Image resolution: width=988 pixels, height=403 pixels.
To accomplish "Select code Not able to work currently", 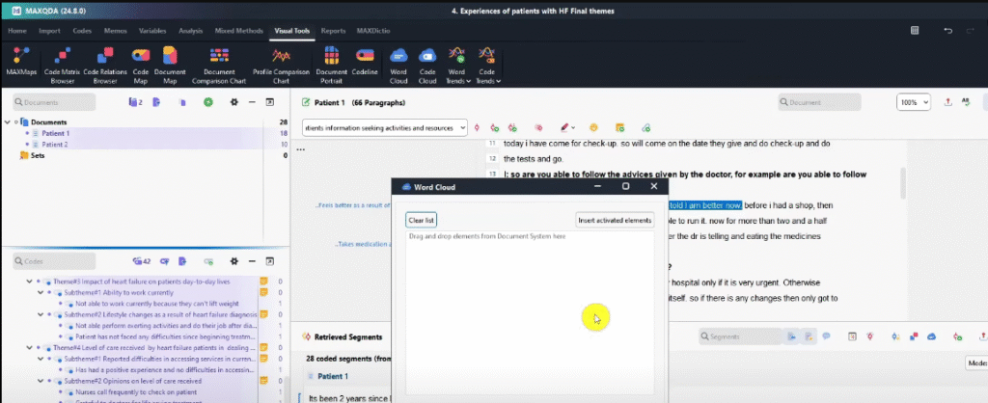I will 156,304.
